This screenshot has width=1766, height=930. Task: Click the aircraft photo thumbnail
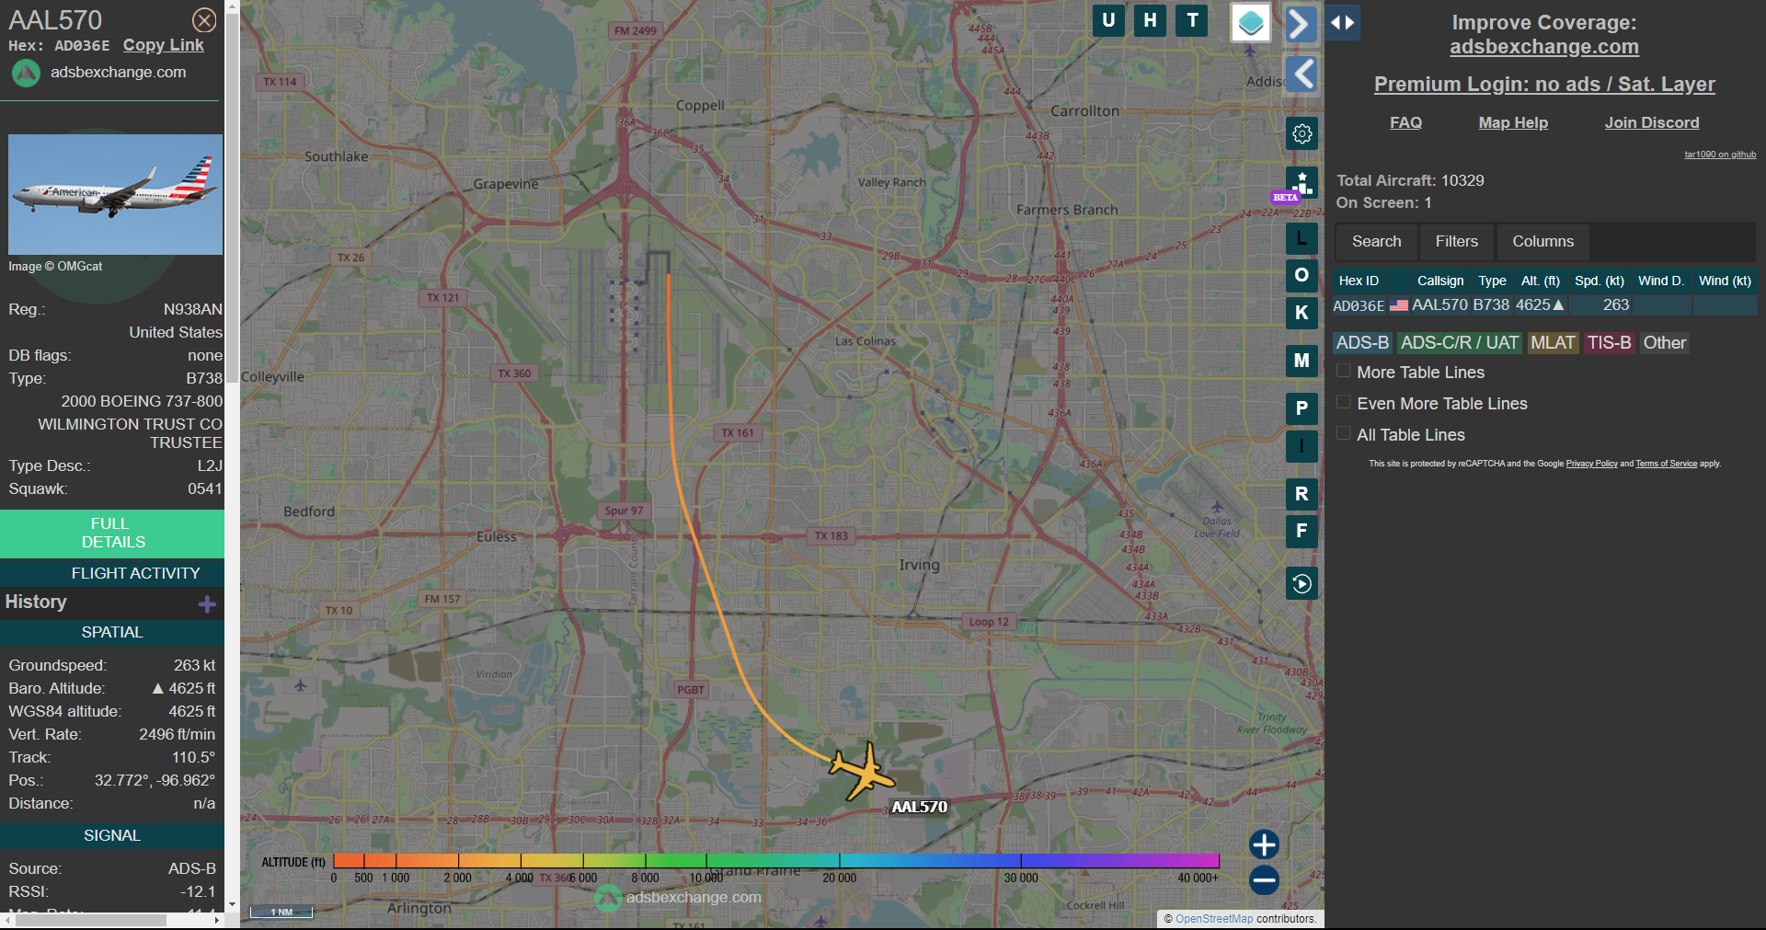pyautogui.click(x=115, y=194)
